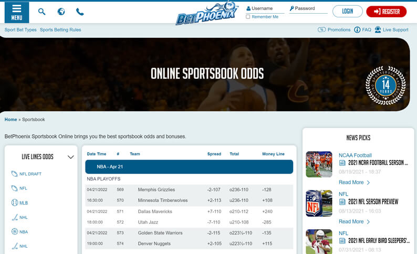
Task: Toggle the Remember Me checkbox
Action: point(248,17)
